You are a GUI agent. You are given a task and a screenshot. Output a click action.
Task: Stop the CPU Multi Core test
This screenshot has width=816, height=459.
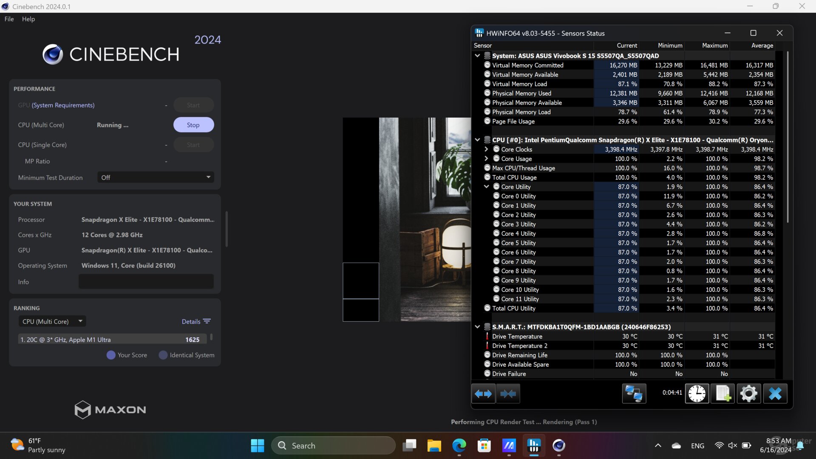[193, 125]
